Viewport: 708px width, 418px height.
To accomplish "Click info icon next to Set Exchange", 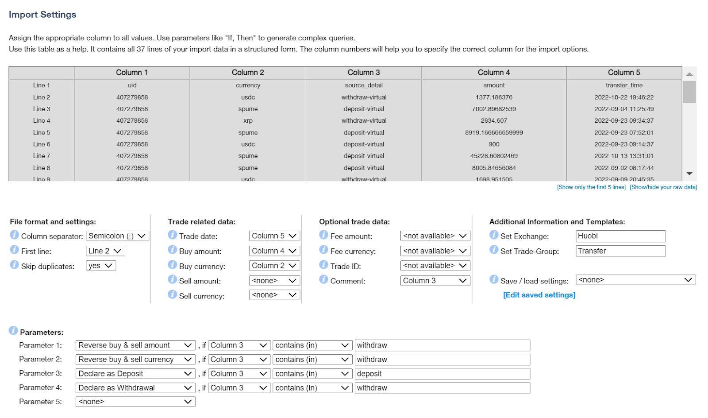I will [x=494, y=235].
